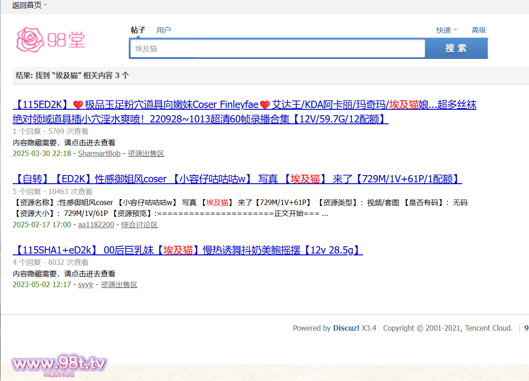
Task: Switch to the 用户 search tab
Action: [x=164, y=30]
